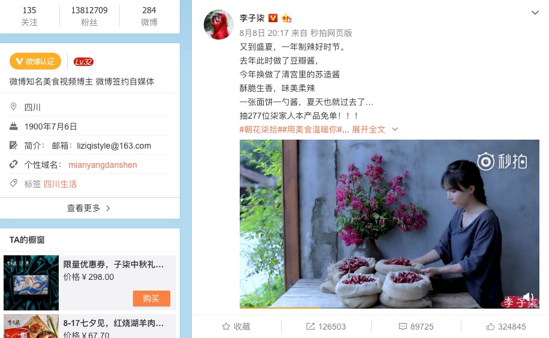549x338 pixels.
Task: Open comments via speech bubble icon
Action: pyautogui.click(x=403, y=327)
